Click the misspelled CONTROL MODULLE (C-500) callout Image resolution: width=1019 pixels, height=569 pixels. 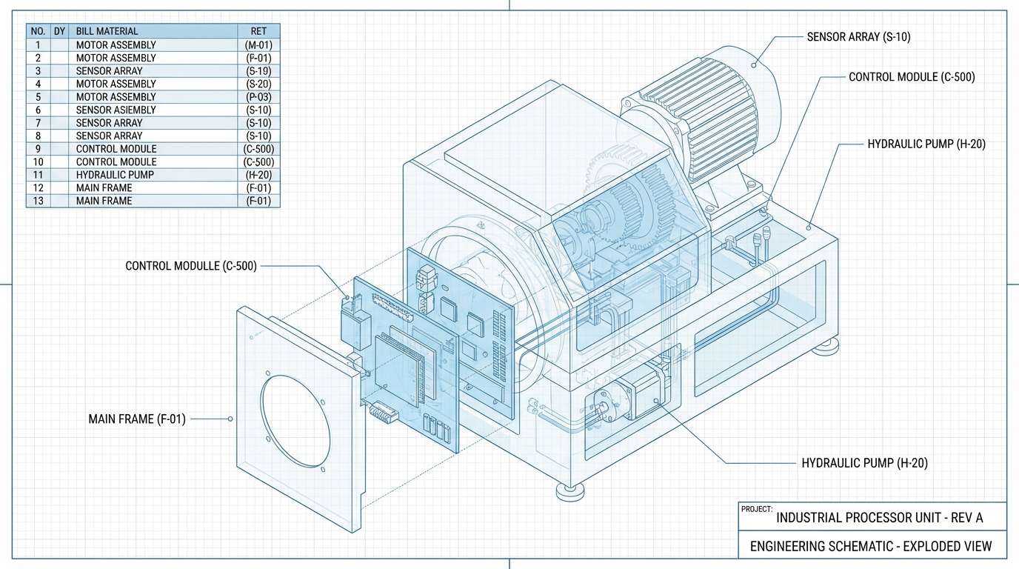[x=191, y=266]
